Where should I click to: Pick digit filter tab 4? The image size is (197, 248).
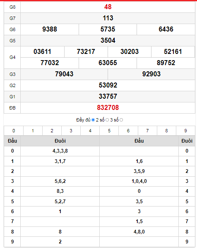tap(90, 131)
